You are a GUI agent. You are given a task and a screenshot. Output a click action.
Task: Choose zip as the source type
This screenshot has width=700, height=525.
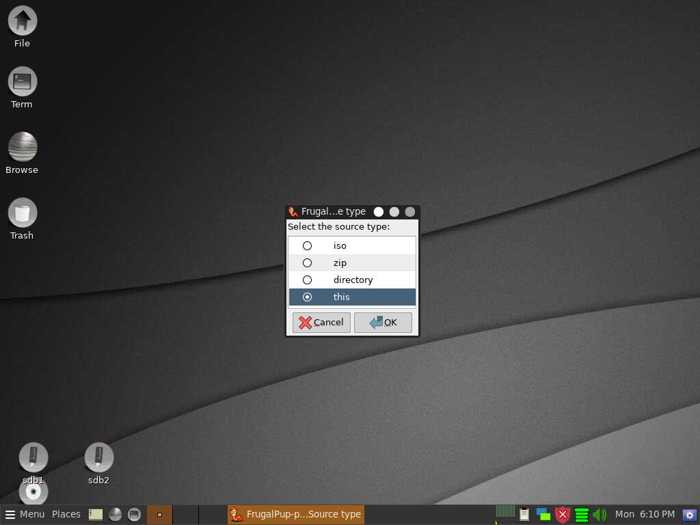click(308, 262)
